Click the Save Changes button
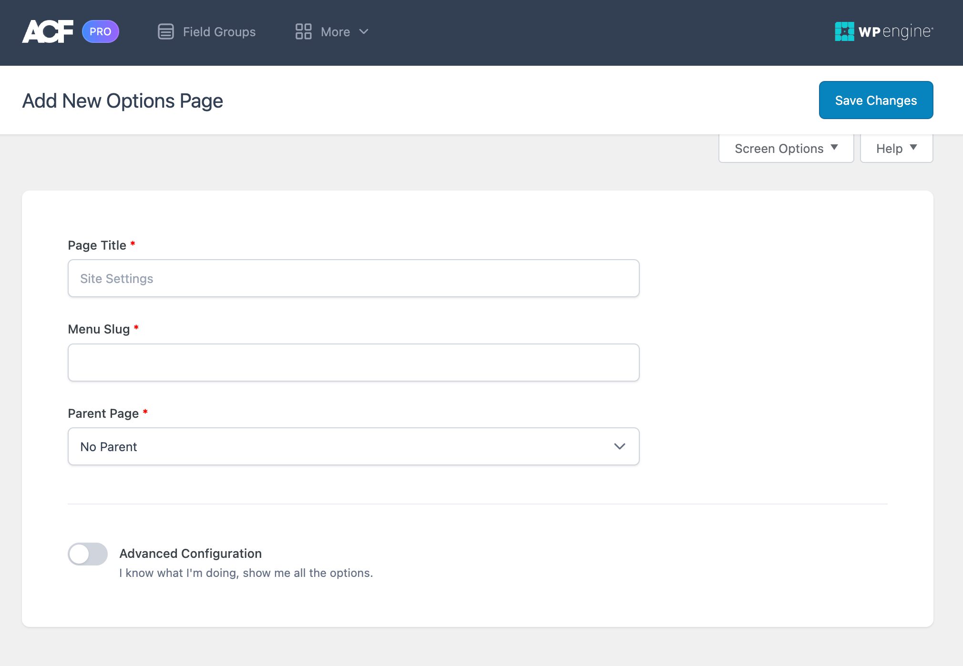The image size is (963, 666). tap(876, 100)
